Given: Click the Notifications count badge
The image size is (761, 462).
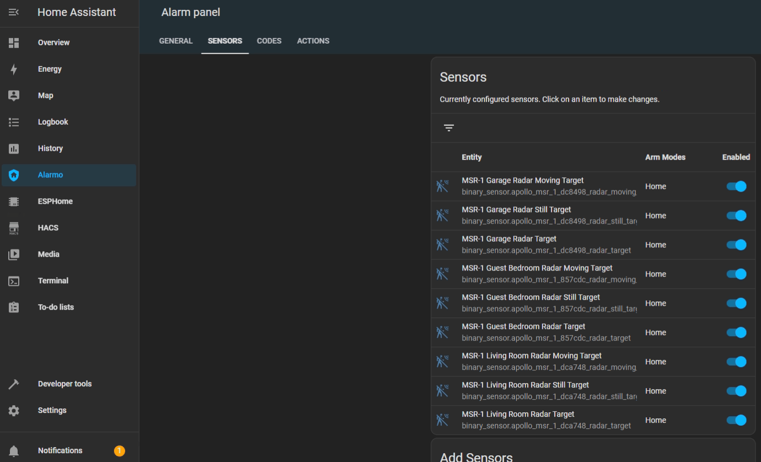Looking at the screenshot, I should click(x=119, y=451).
